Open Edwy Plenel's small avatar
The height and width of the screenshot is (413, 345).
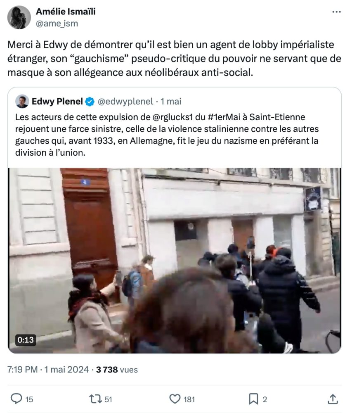point(22,102)
